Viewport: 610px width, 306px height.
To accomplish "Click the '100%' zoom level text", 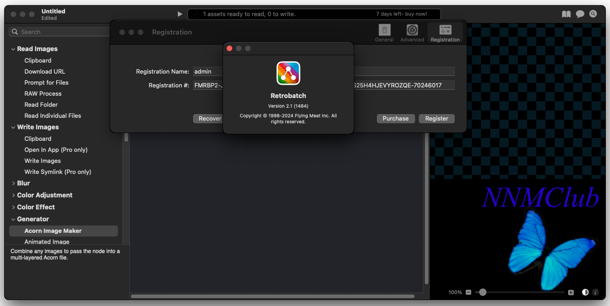I will 455,292.
